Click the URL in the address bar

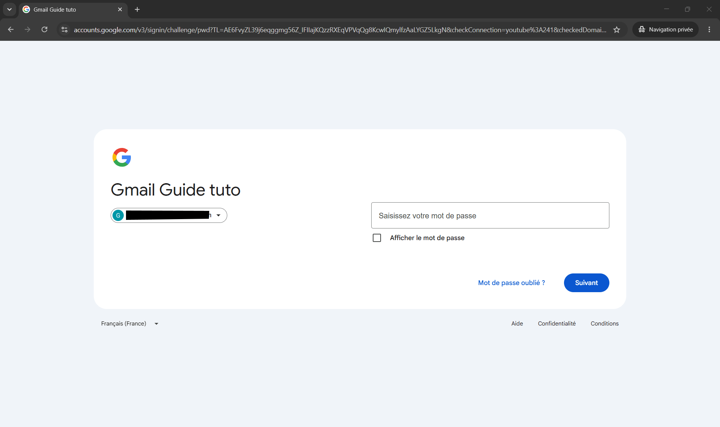[x=340, y=30]
